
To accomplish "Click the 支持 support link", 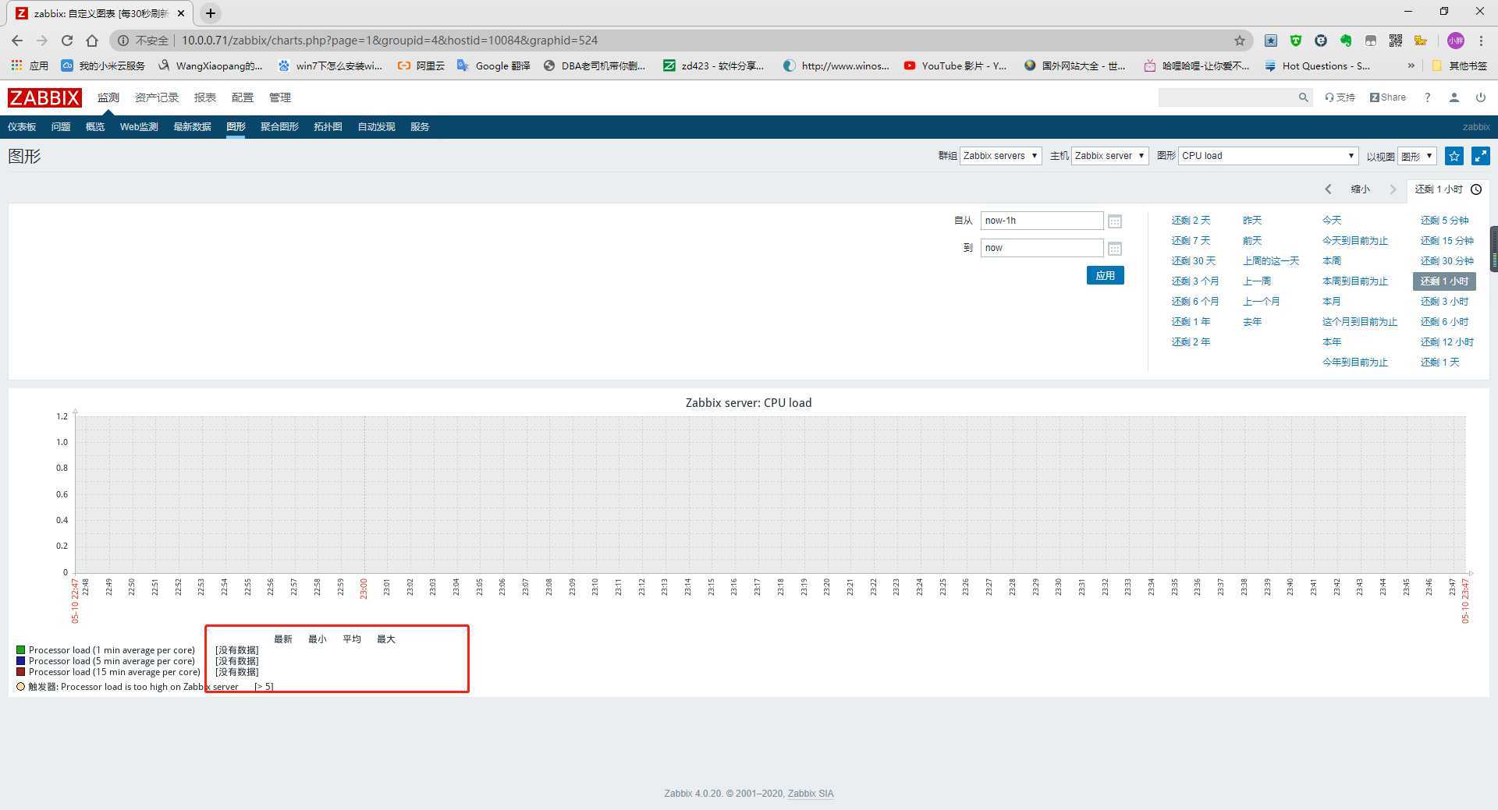I will [x=1340, y=97].
